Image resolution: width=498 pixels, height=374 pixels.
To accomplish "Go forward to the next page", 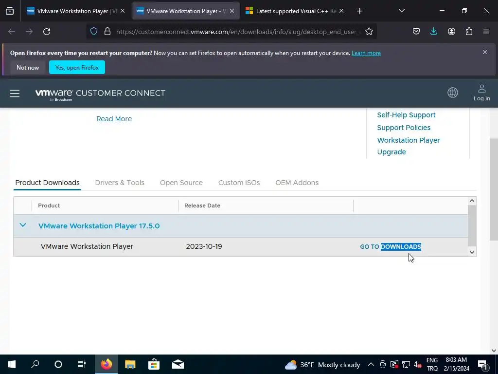I will pos(29,32).
